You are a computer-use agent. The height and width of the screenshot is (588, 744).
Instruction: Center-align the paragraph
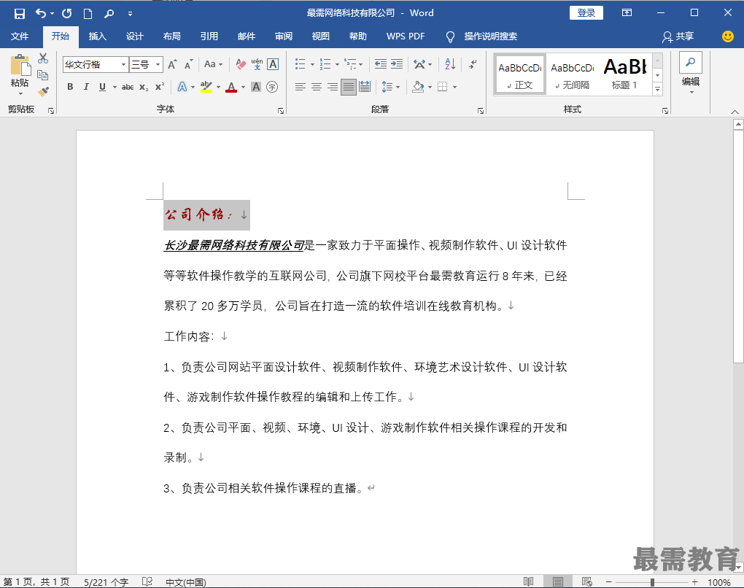tap(316, 87)
